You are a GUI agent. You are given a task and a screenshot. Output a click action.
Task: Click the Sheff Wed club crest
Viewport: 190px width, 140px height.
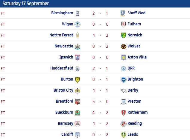tap(122, 13)
